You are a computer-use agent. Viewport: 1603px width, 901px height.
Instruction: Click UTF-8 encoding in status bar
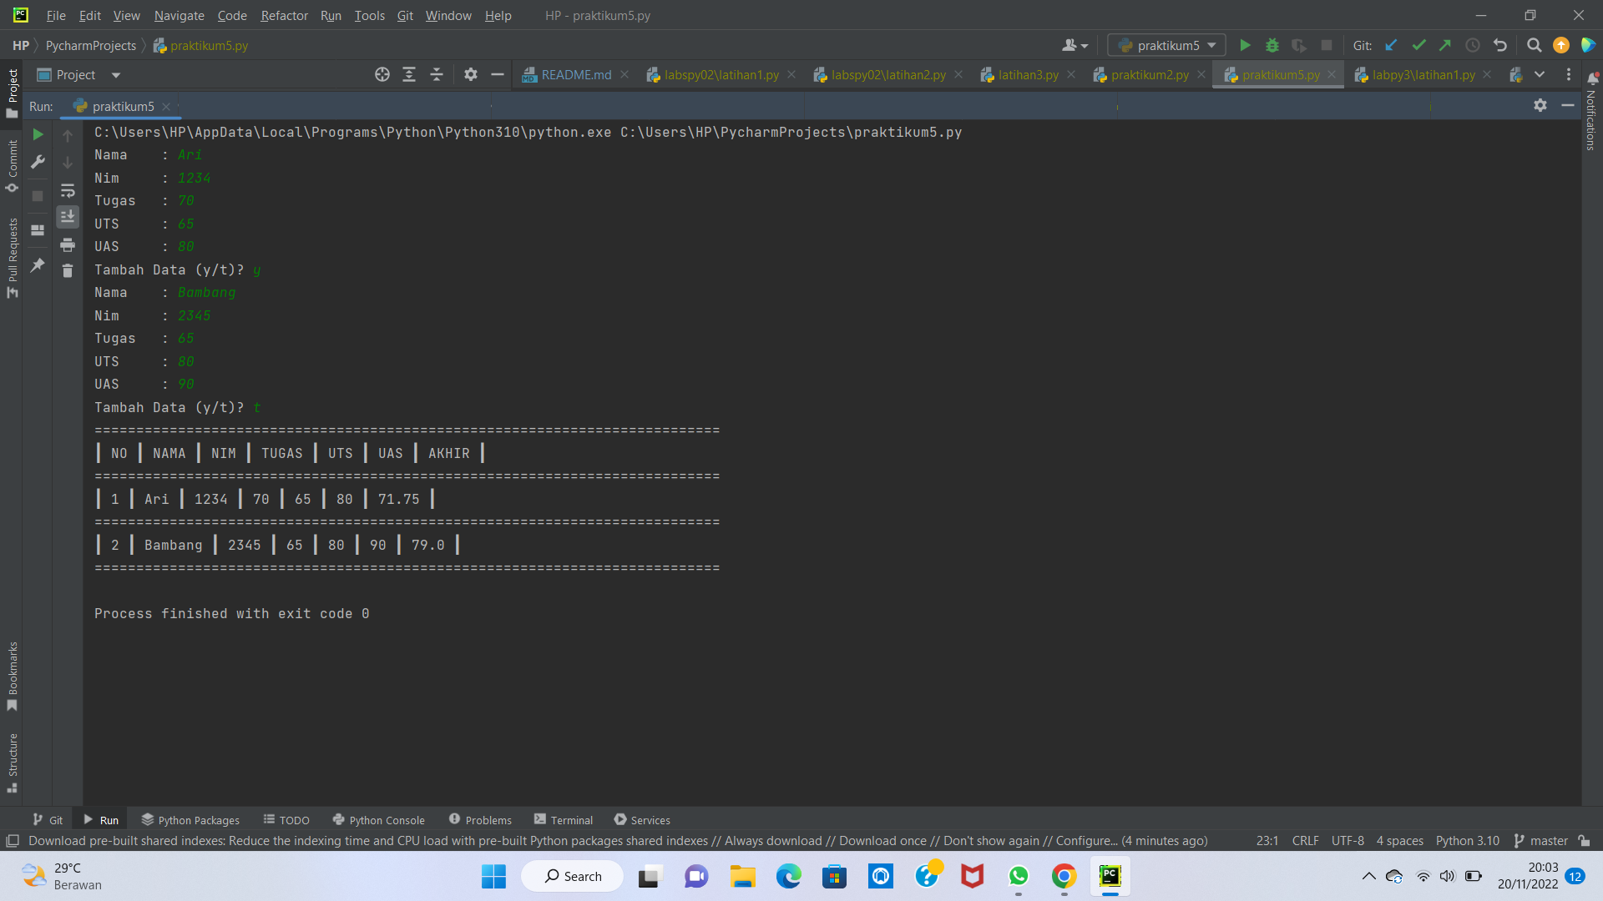point(1348,841)
